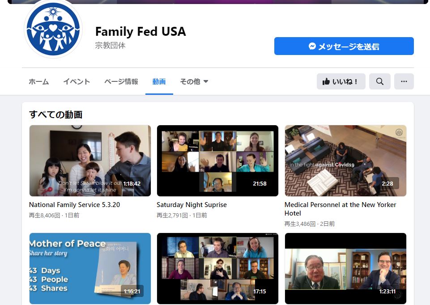The width and height of the screenshot is (430, 305).
Task: Click the 21:58 duration badge on Saturday Night video
Action: pyautogui.click(x=260, y=184)
